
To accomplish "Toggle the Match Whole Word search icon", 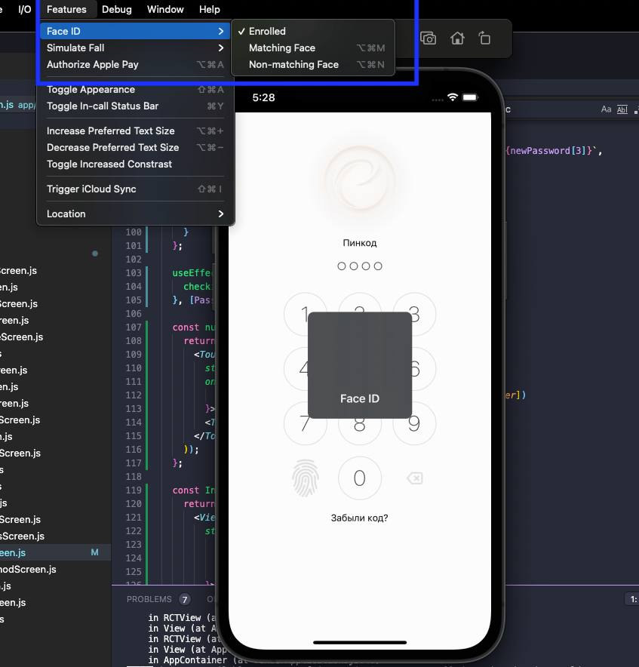I will click(622, 109).
